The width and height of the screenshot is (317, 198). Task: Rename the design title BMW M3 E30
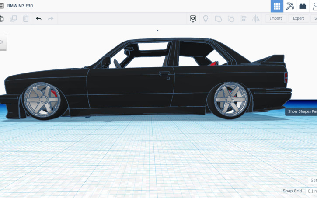click(20, 6)
